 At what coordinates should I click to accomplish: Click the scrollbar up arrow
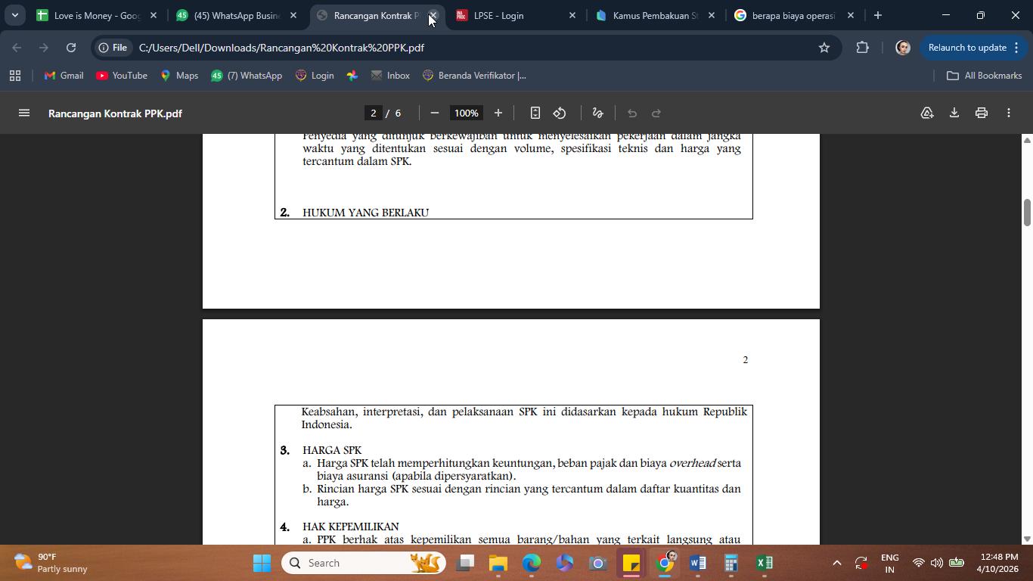1027,140
